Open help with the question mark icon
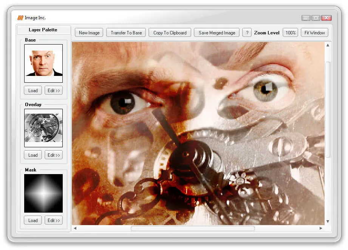Image resolution: width=348 pixels, height=250 pixels. pos(247,32)
